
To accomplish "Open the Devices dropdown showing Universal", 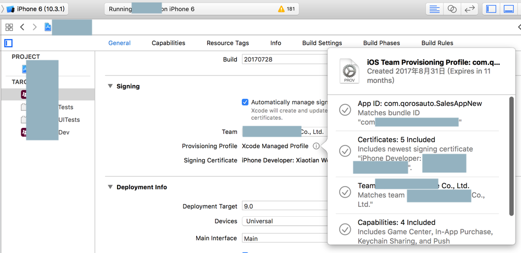I will coord(284,221).
